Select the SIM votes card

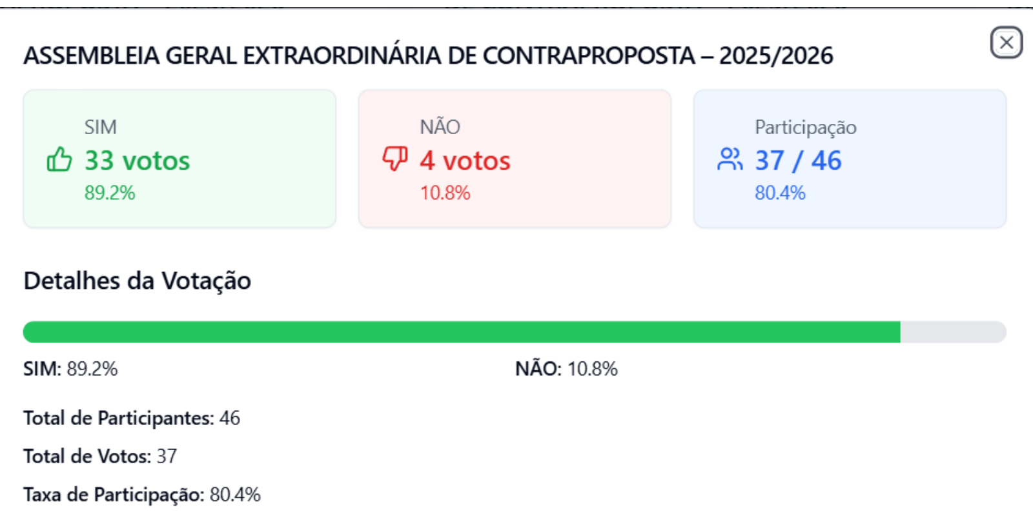[179, 159]
